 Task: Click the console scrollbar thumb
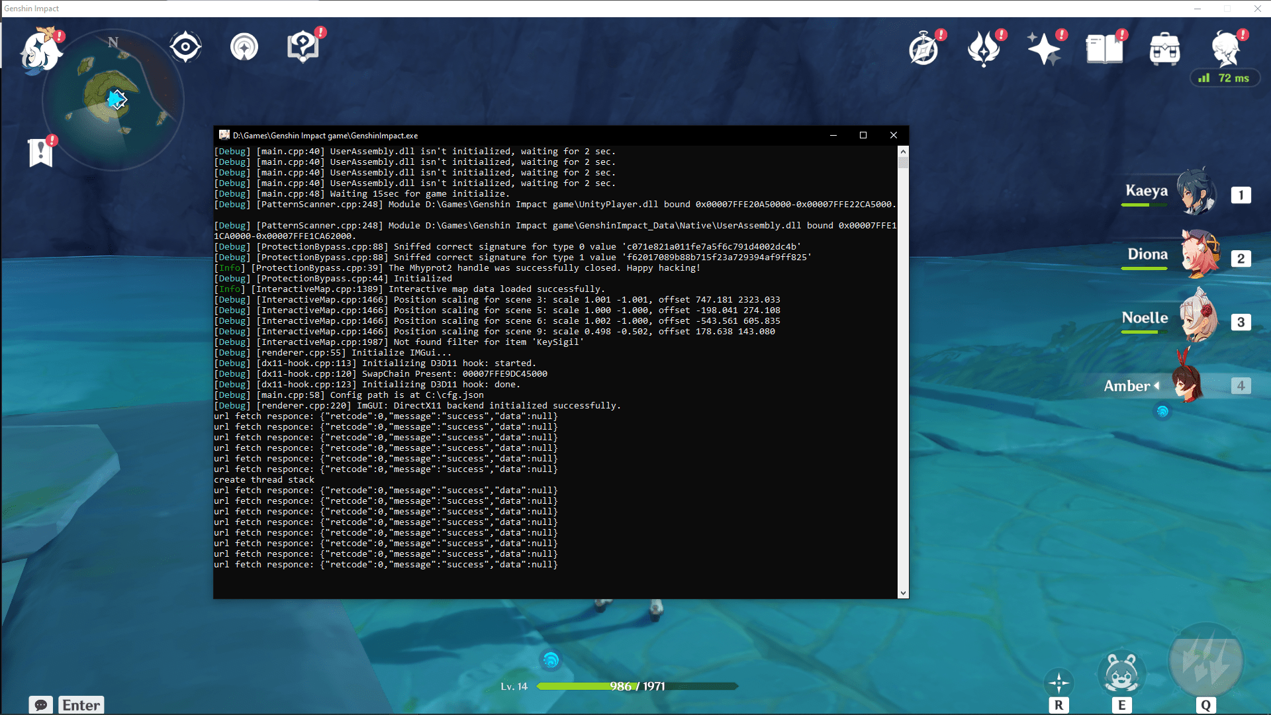tap(903, 162)
